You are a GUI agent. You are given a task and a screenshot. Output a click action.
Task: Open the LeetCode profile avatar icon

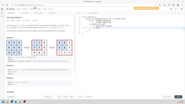pos(182,9)
